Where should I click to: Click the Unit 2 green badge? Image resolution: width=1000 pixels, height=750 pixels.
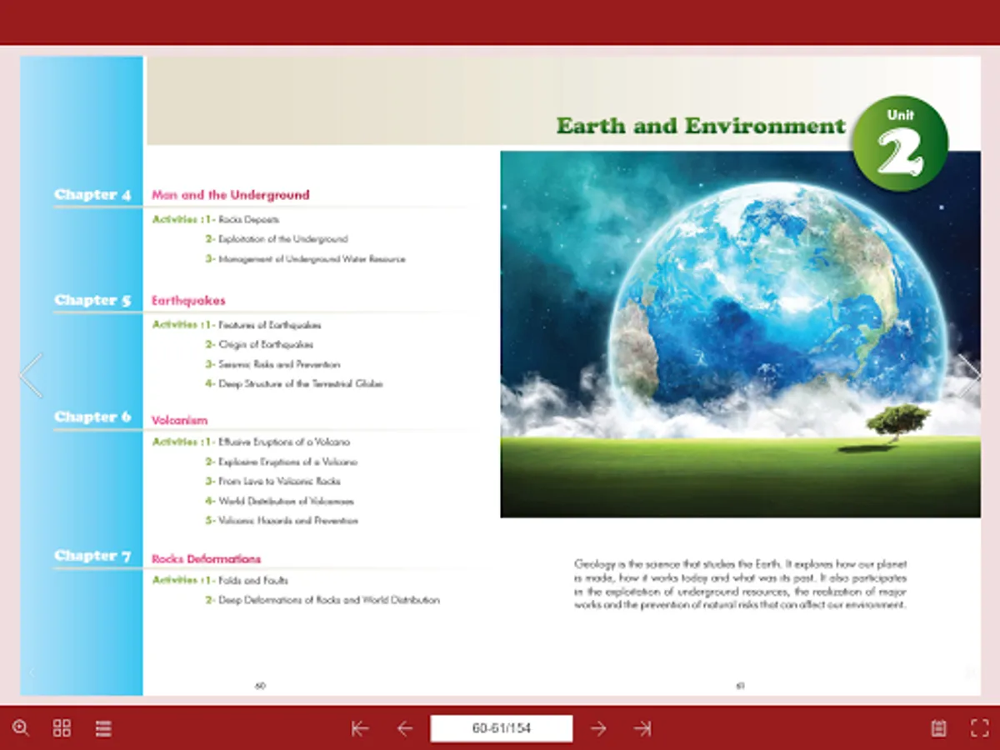900,143
